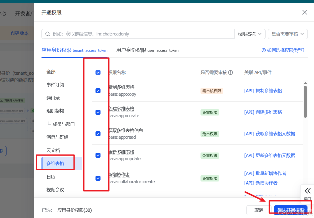
Task: Click the 展开 double-arrow panel icon
Action: [308, 191]
